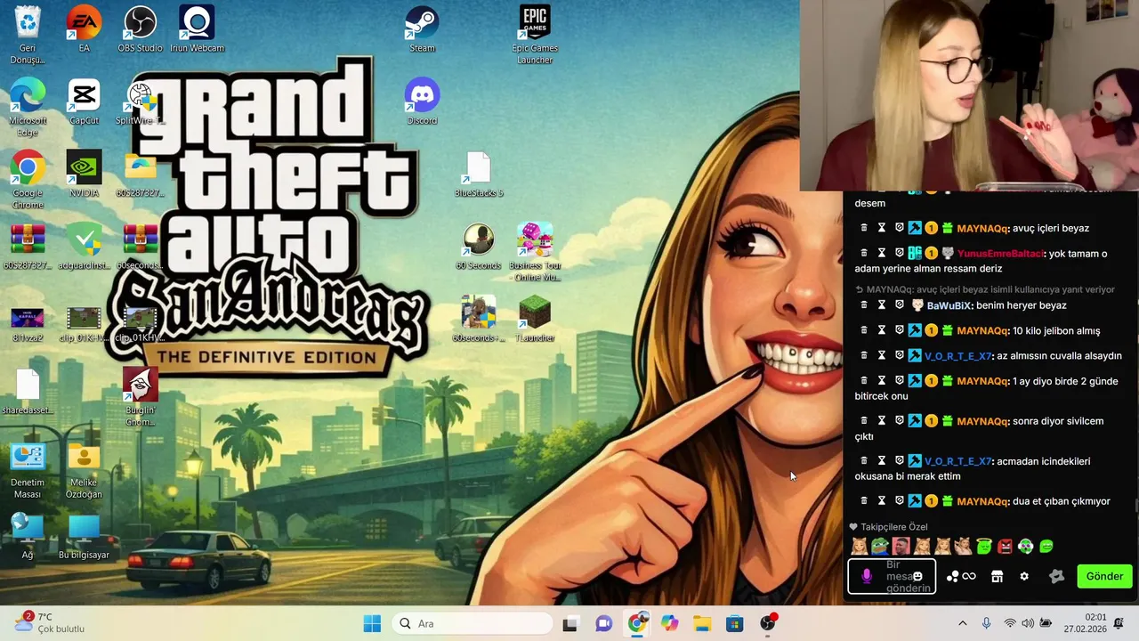Open the weather widget showing 7°C
This screenshot has width=1139, height=641.
[x=50, y=622]
